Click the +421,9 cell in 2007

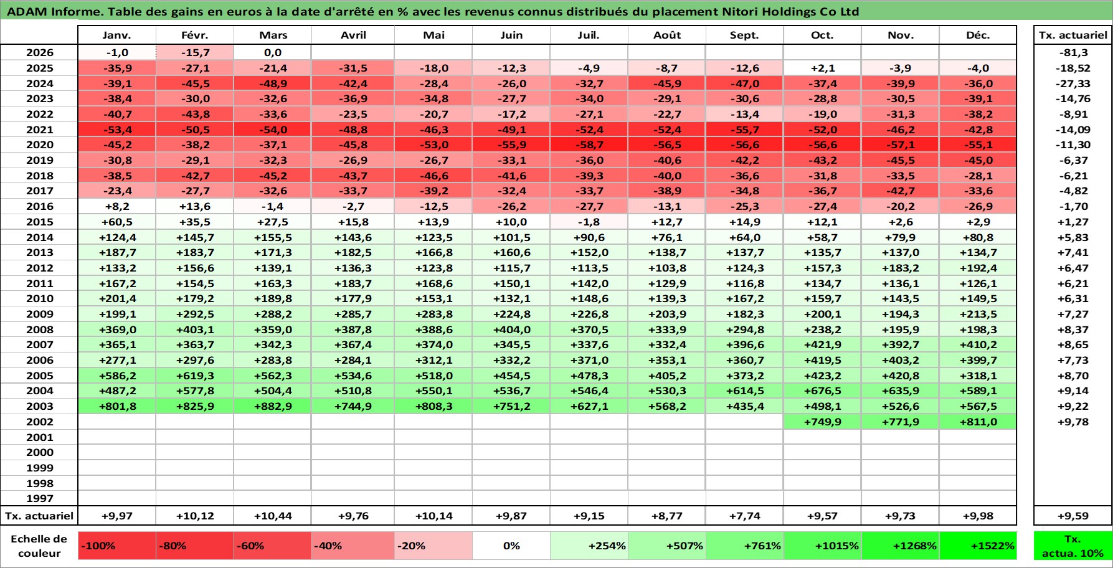(x=823, y=345)
